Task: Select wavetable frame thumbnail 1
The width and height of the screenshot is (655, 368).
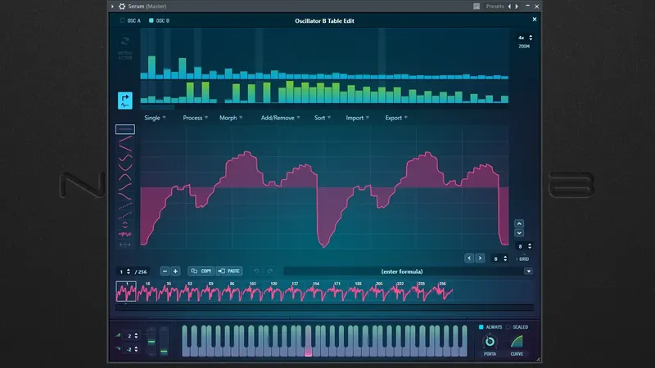Action: [126, 291]
